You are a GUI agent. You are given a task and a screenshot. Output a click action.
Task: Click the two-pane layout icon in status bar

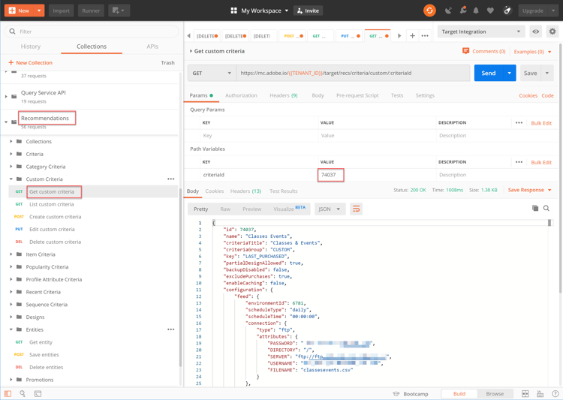[525, 394]
